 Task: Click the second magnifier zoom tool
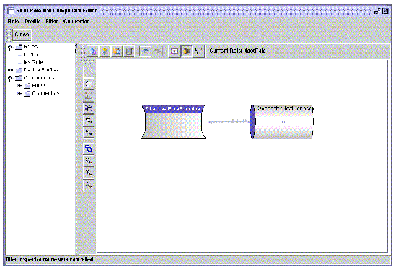pos(89,173)
